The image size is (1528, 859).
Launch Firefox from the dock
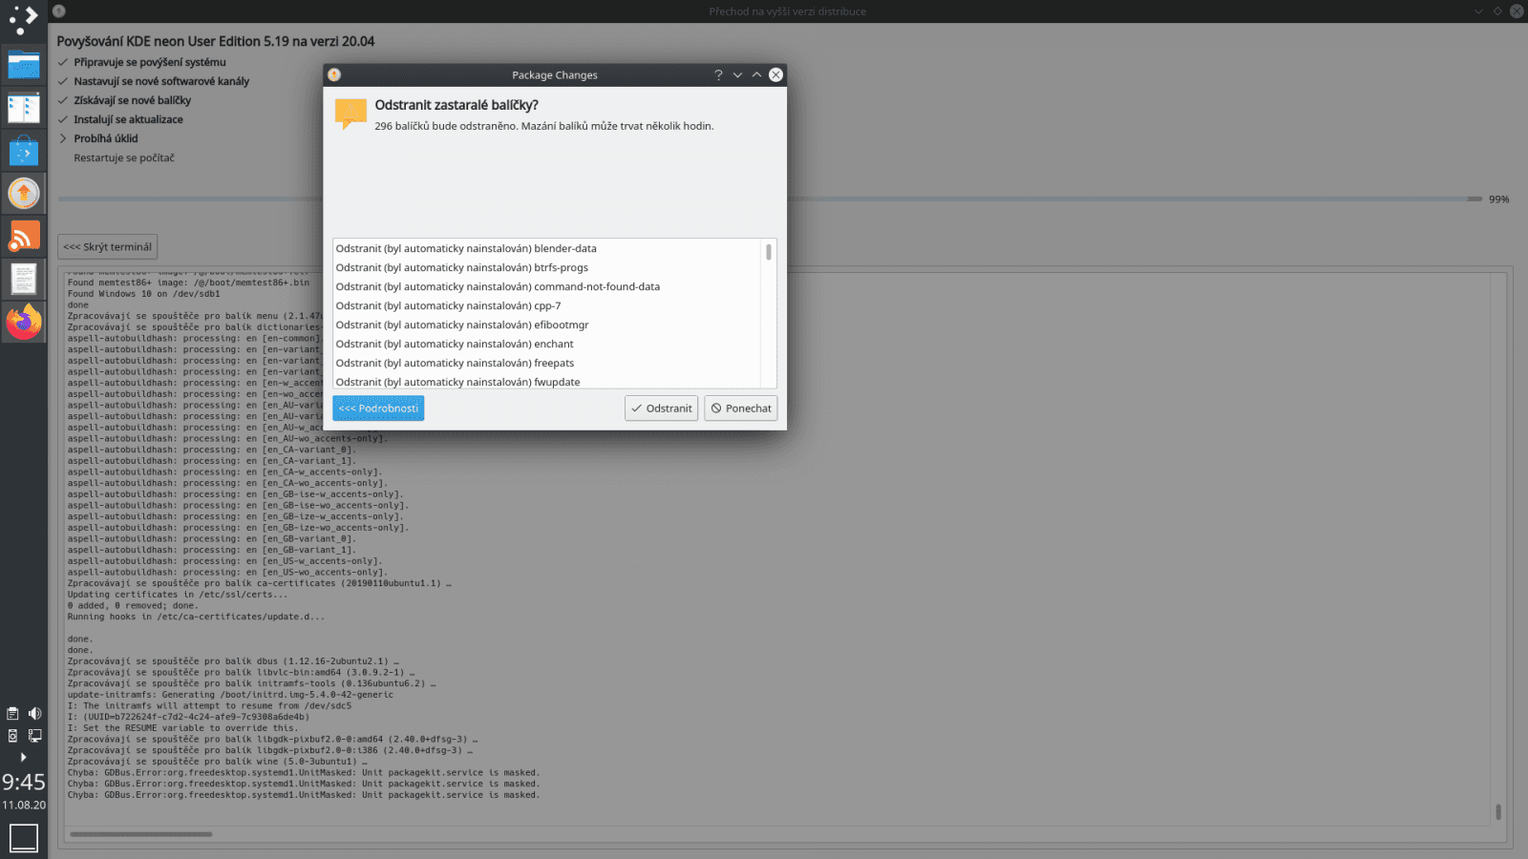coord(24,322)
